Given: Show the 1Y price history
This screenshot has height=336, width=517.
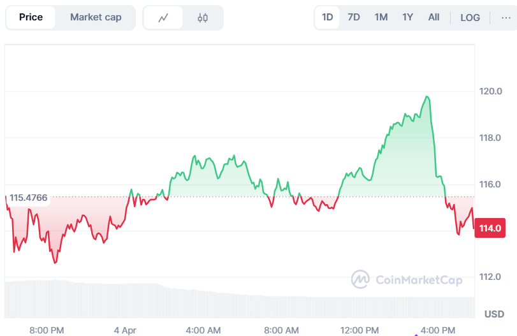Looking at the screenshot, I should point(407,17).
